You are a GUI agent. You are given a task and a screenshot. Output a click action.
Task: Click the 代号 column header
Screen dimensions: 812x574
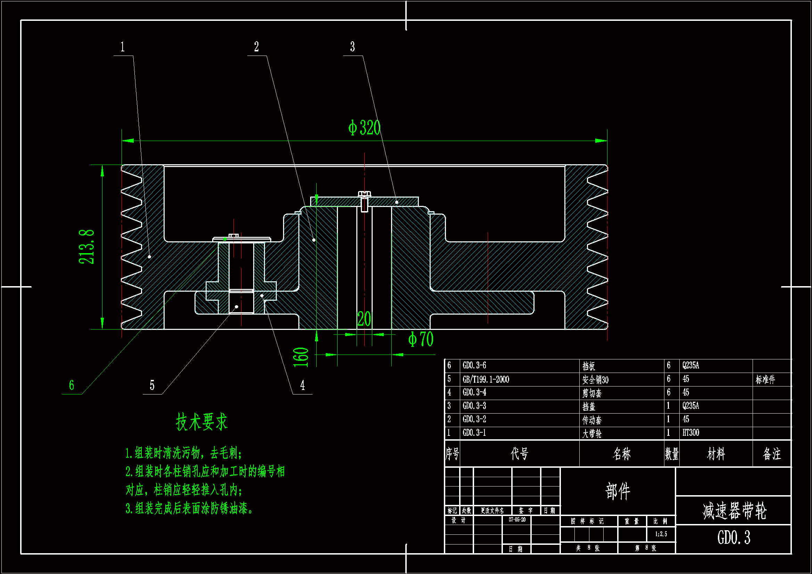[x=519, y=454]
